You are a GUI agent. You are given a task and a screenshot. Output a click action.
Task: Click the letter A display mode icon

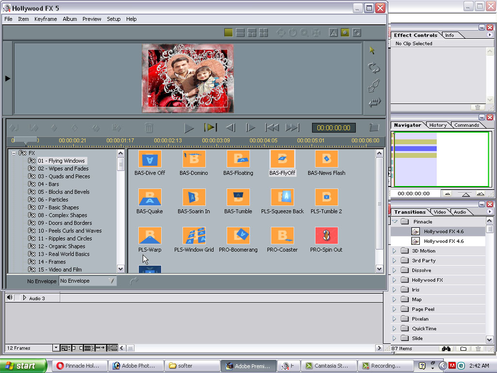[333, 33]
